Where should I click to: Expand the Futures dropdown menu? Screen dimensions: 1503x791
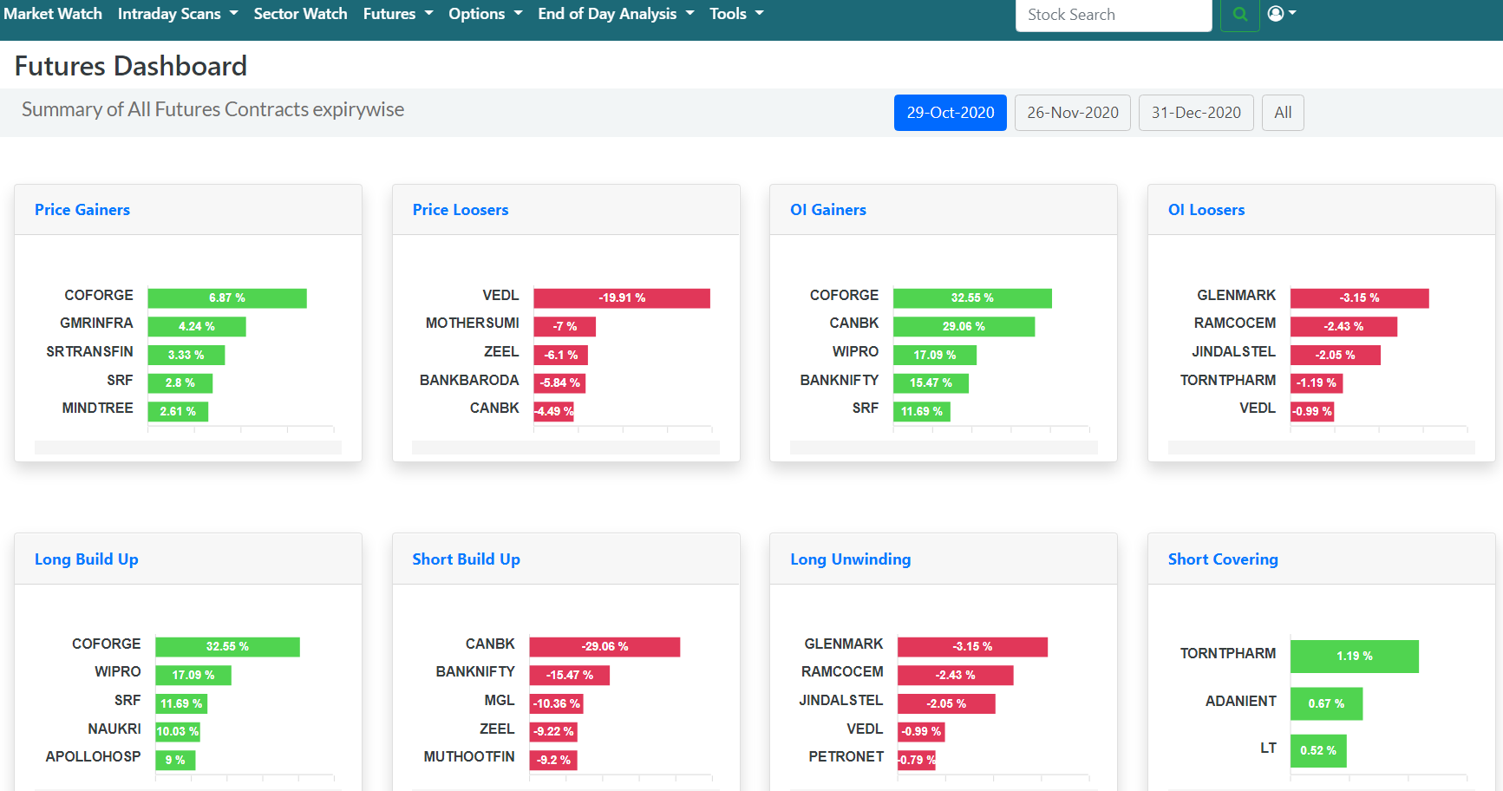pyautogui.click(x=398, y=14)
